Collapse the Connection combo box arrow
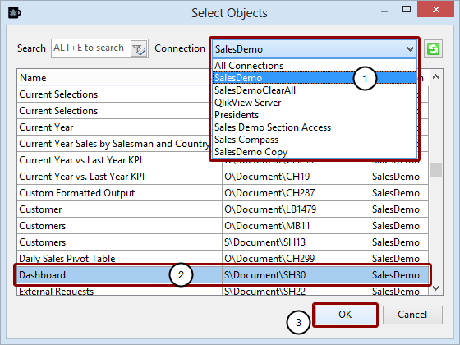Viewport: 460px width, 345px height. (410, 49)
